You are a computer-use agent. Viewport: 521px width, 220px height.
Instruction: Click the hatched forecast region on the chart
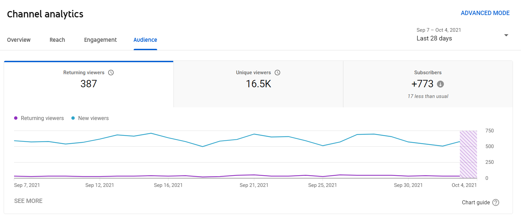pos(468,154)
